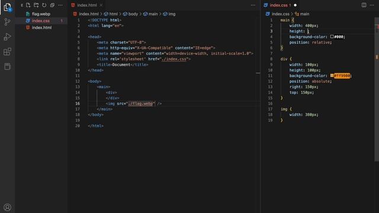
Task: Click 'position: relative;' in main rule
Action: tap(310, 42)
